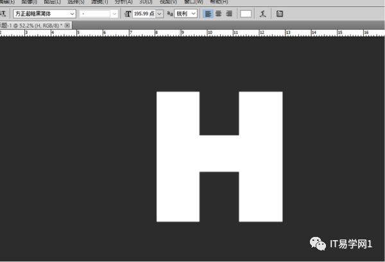The width and height of the screenshot is (385, 262).
Task: Select the left align text icon
Action: click(x=209, y=13)
